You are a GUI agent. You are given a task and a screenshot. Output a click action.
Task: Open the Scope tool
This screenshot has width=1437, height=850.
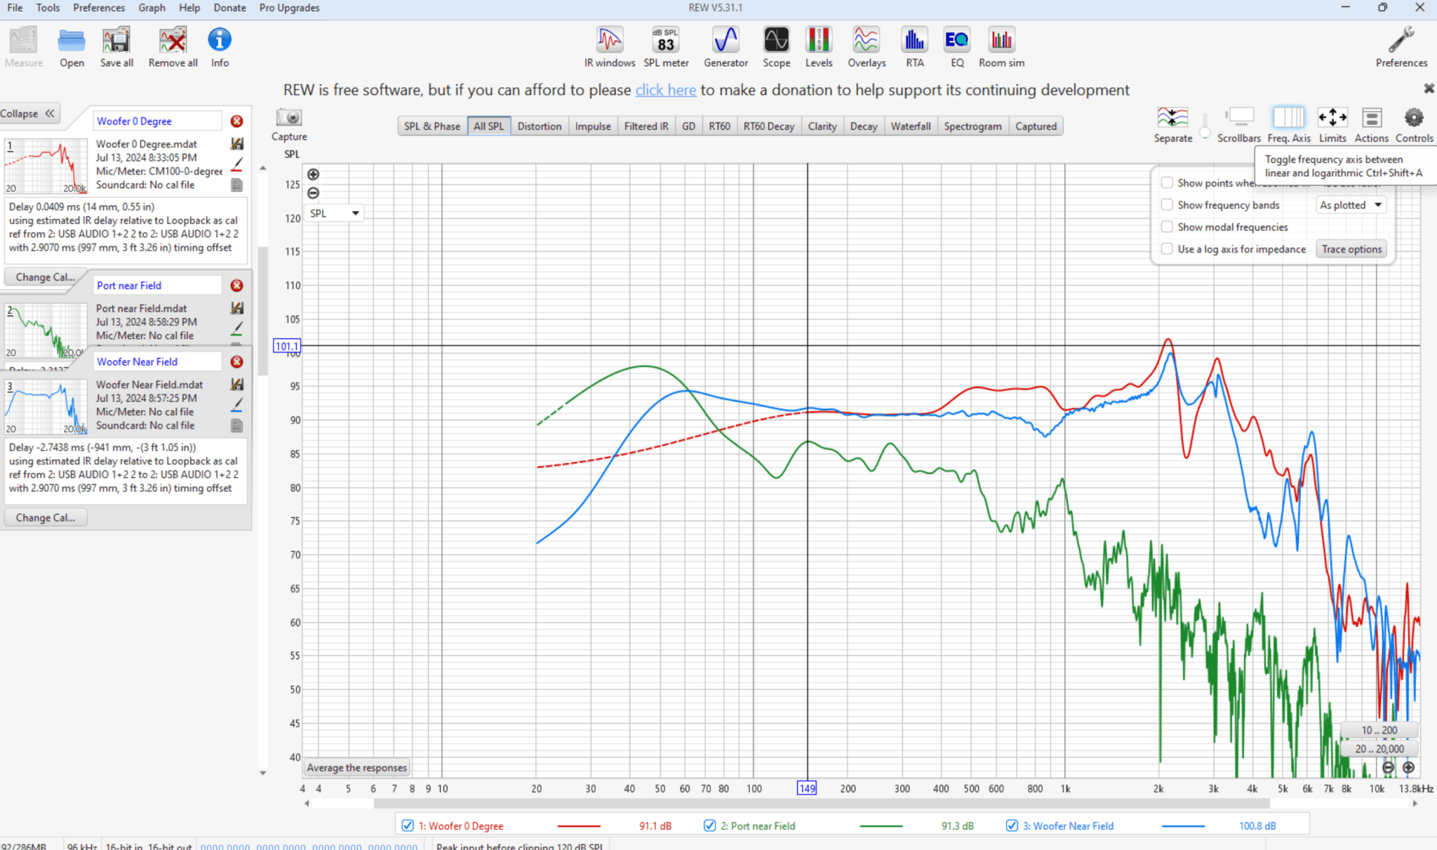click(x=776, y=46)
